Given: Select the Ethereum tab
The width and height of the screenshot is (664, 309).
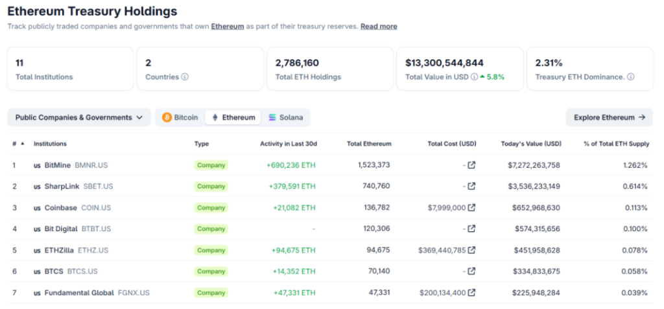Looking at the screenshot, I should [x=233, y=117].
